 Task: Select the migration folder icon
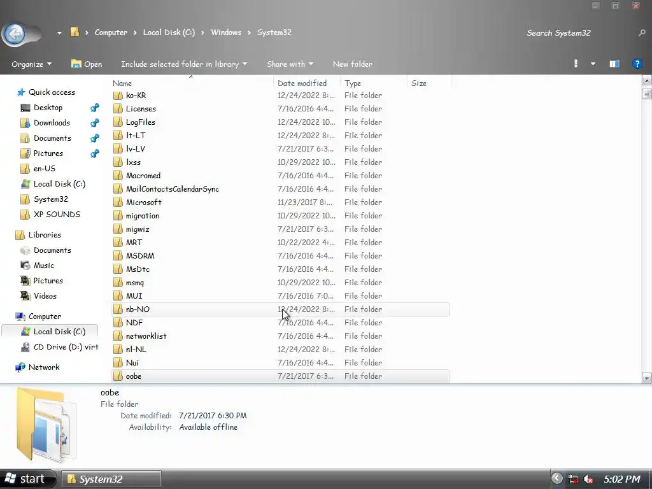[x=118, y=216]
